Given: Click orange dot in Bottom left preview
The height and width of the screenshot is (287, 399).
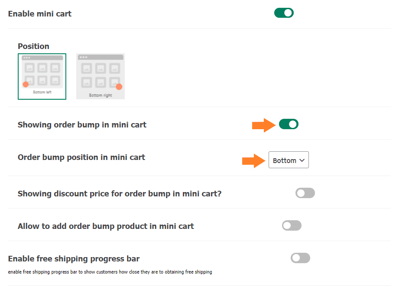Looking at the screenshot, I should tap(26, 85).
